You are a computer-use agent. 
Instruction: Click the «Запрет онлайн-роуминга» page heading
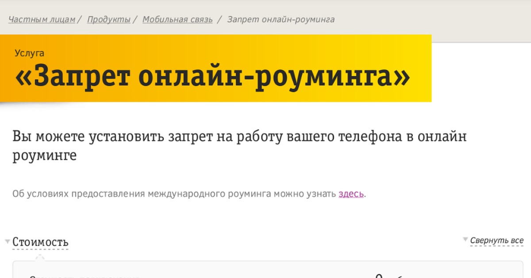coord(212,78)
